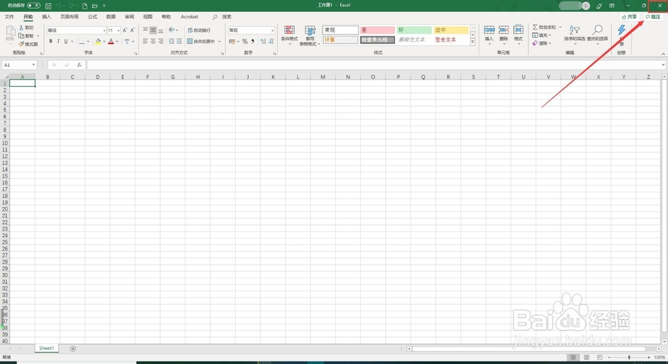Click the Cut (剪切) scissors button
668x364 pixels.
coord(26,27)
